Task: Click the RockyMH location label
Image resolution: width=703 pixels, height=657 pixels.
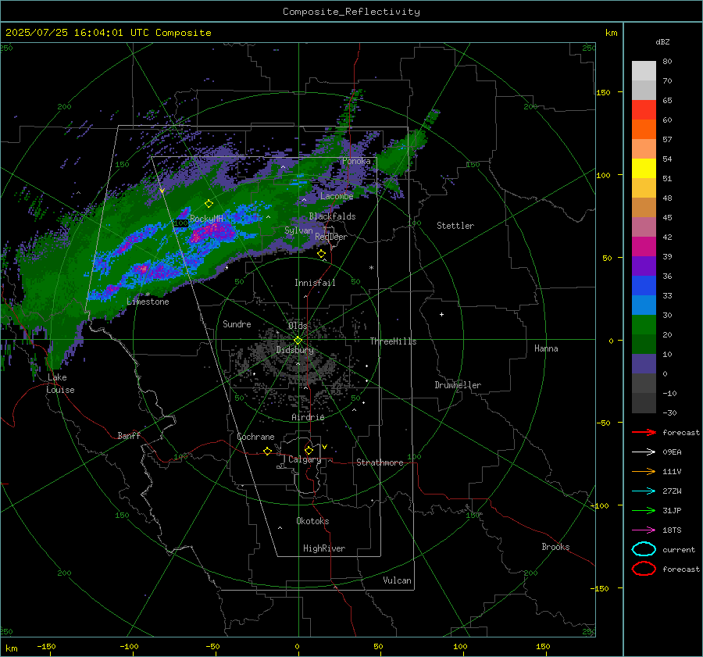Action: pyautogui.click(x=206, y=219)
